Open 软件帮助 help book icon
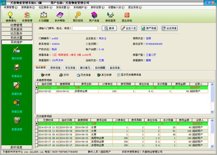This screenshot has width=217, height=155. coord(60,17)
